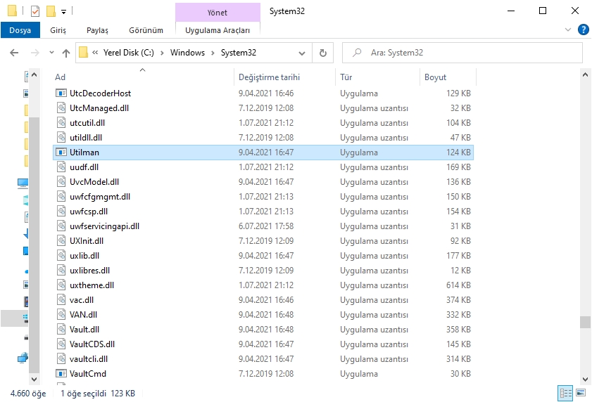Refresh the System32 folder view
This screenshot has height=402, width=592.
pos(323,53)
